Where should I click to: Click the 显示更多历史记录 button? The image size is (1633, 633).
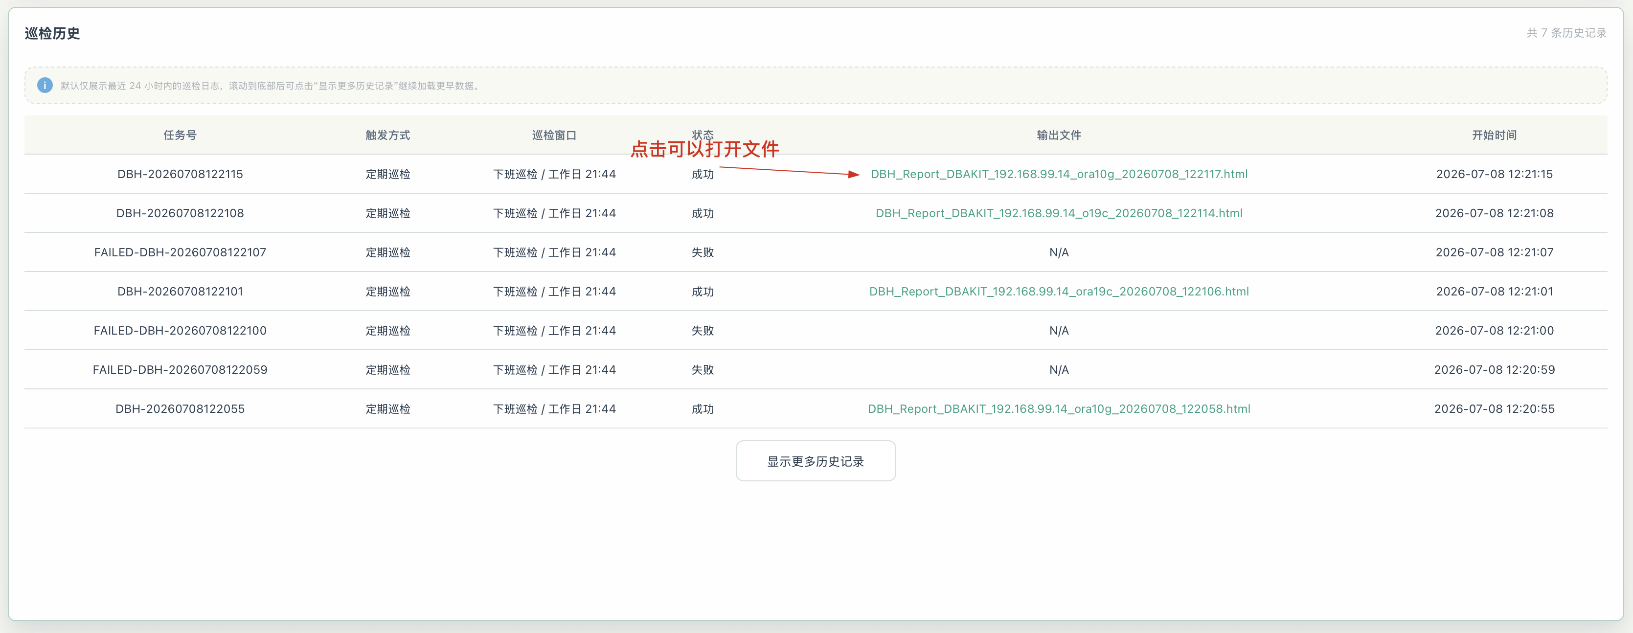click(x=815, y=461)
